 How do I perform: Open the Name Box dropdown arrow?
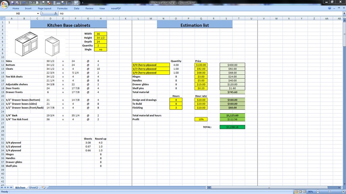(37, 13)
